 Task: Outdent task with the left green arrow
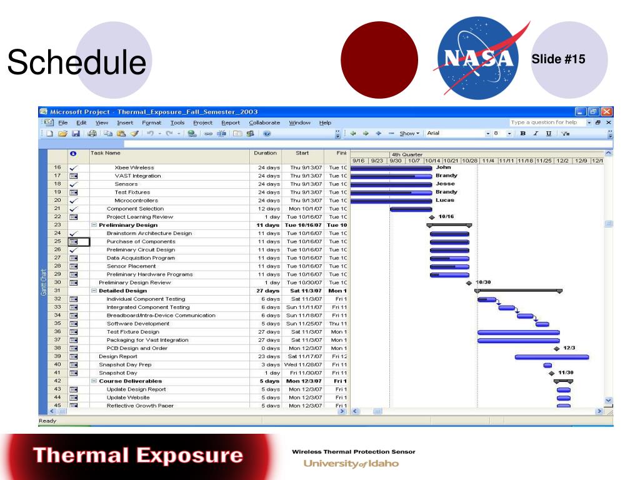pyautogui.click(x=353, y=134)
